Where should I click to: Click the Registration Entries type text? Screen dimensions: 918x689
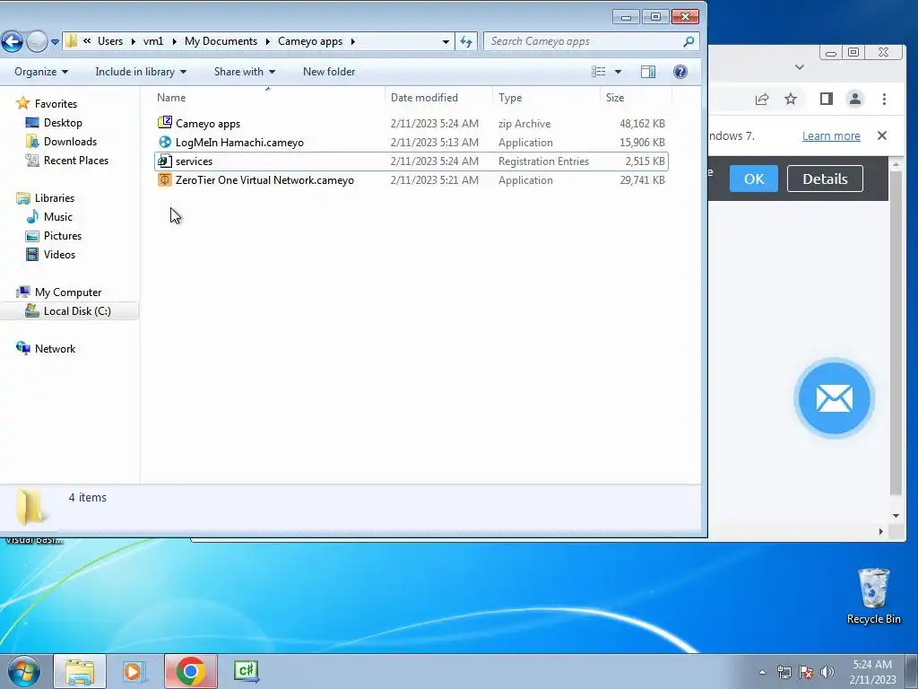(543, 161)
